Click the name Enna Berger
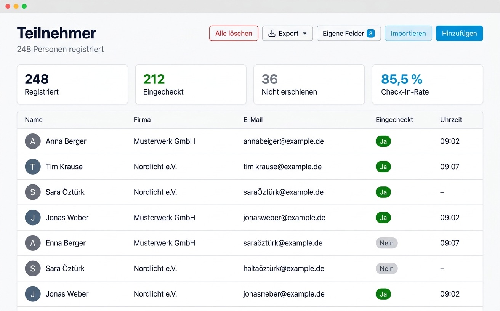Image resolution: width=500 pixels, height=311 pixels. point(66,243)
